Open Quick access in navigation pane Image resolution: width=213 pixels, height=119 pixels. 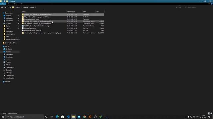9,13
